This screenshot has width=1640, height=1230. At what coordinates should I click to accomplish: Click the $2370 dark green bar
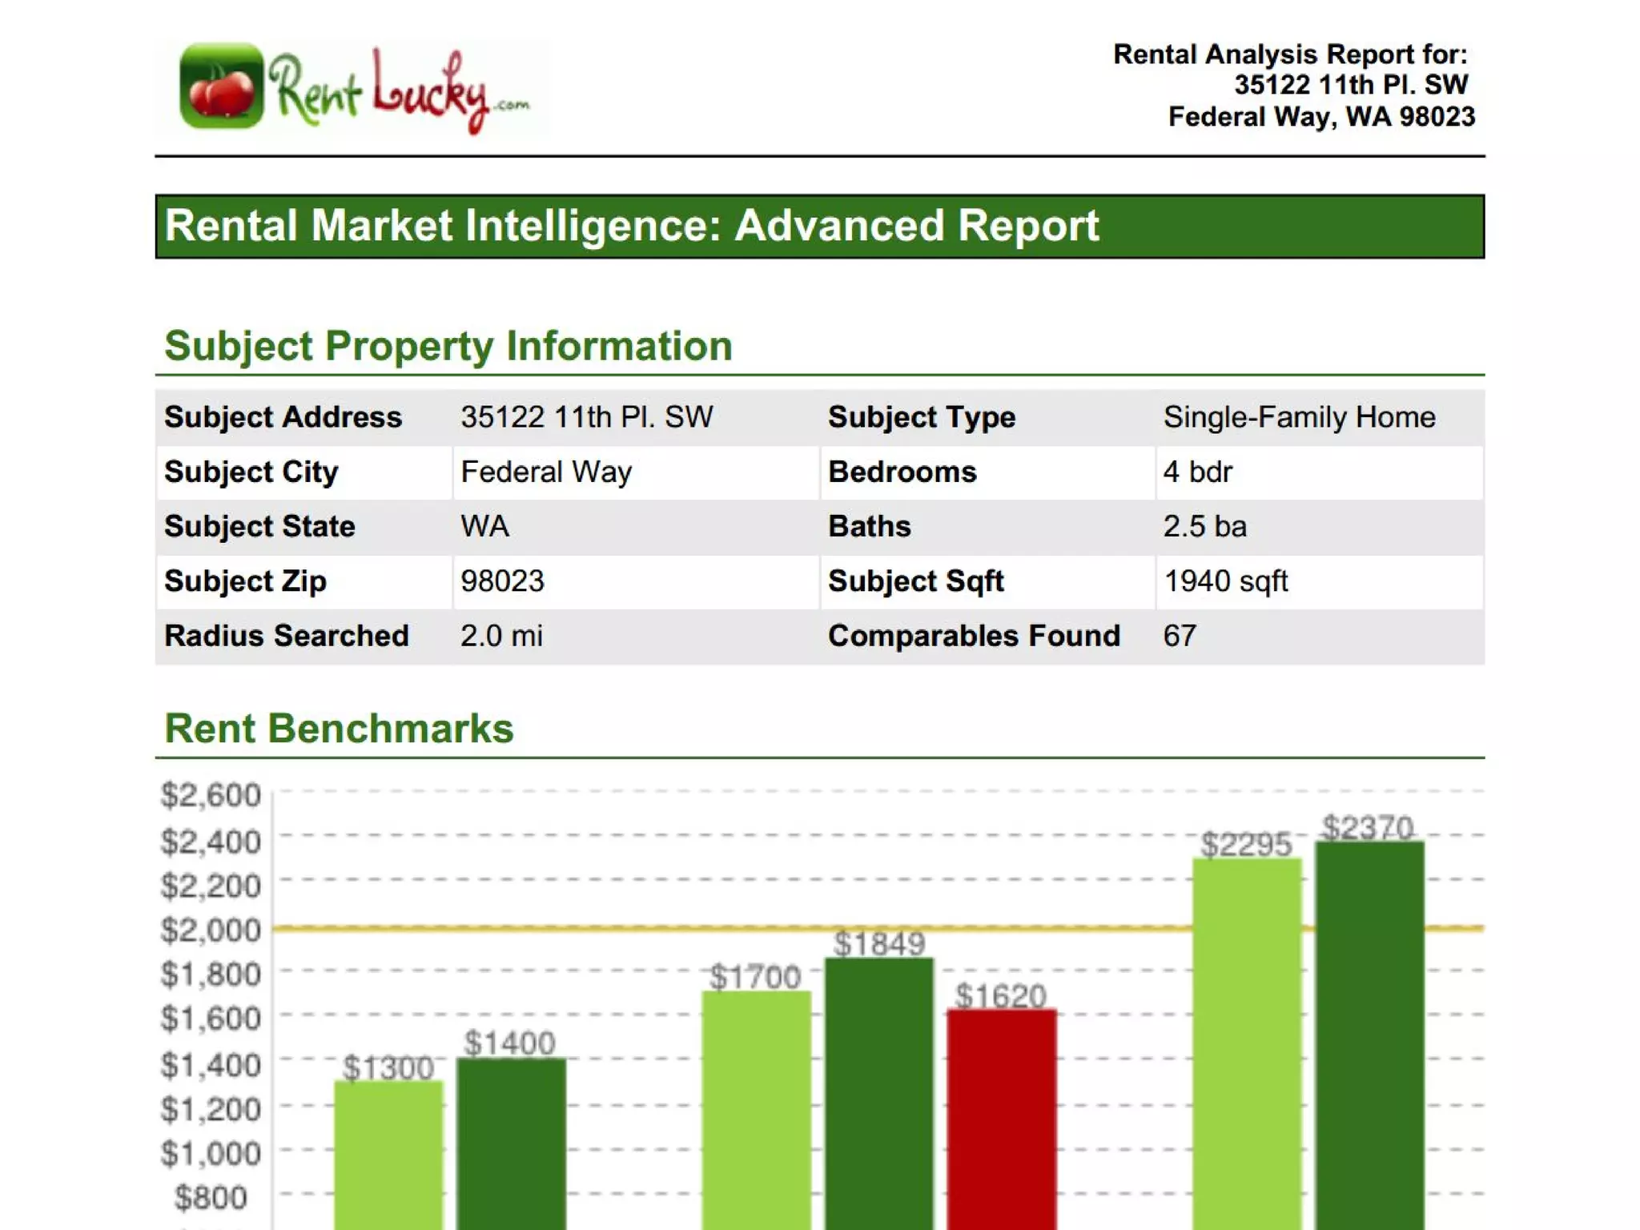[1369, 1033]
